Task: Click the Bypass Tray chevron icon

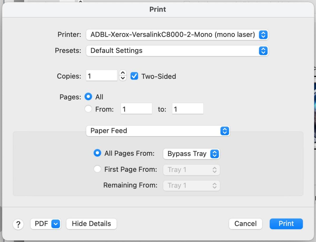Action: [x=215, y=154]
